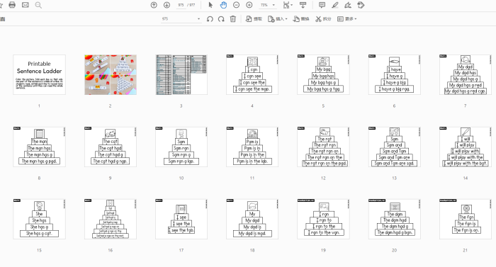496x267 pixels.
Task: Select the arrow selection tool
Action: (210, 5)
